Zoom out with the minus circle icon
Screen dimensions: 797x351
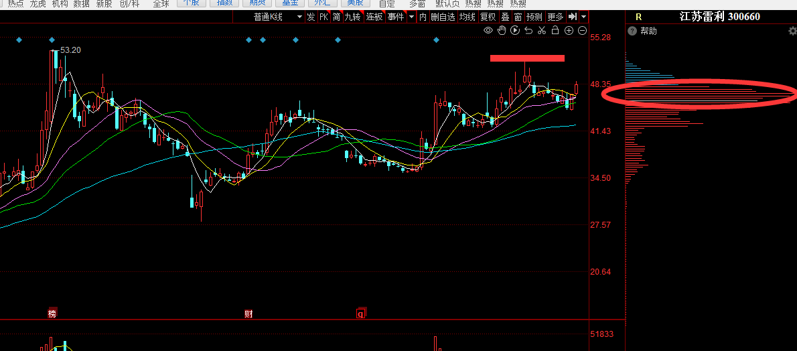point(583,31)
